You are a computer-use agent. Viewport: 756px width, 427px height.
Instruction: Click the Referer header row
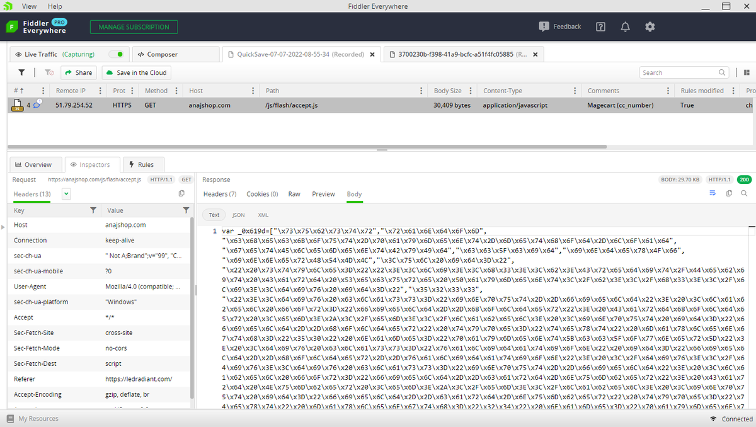pyautogui.click(x=99, y=379)
